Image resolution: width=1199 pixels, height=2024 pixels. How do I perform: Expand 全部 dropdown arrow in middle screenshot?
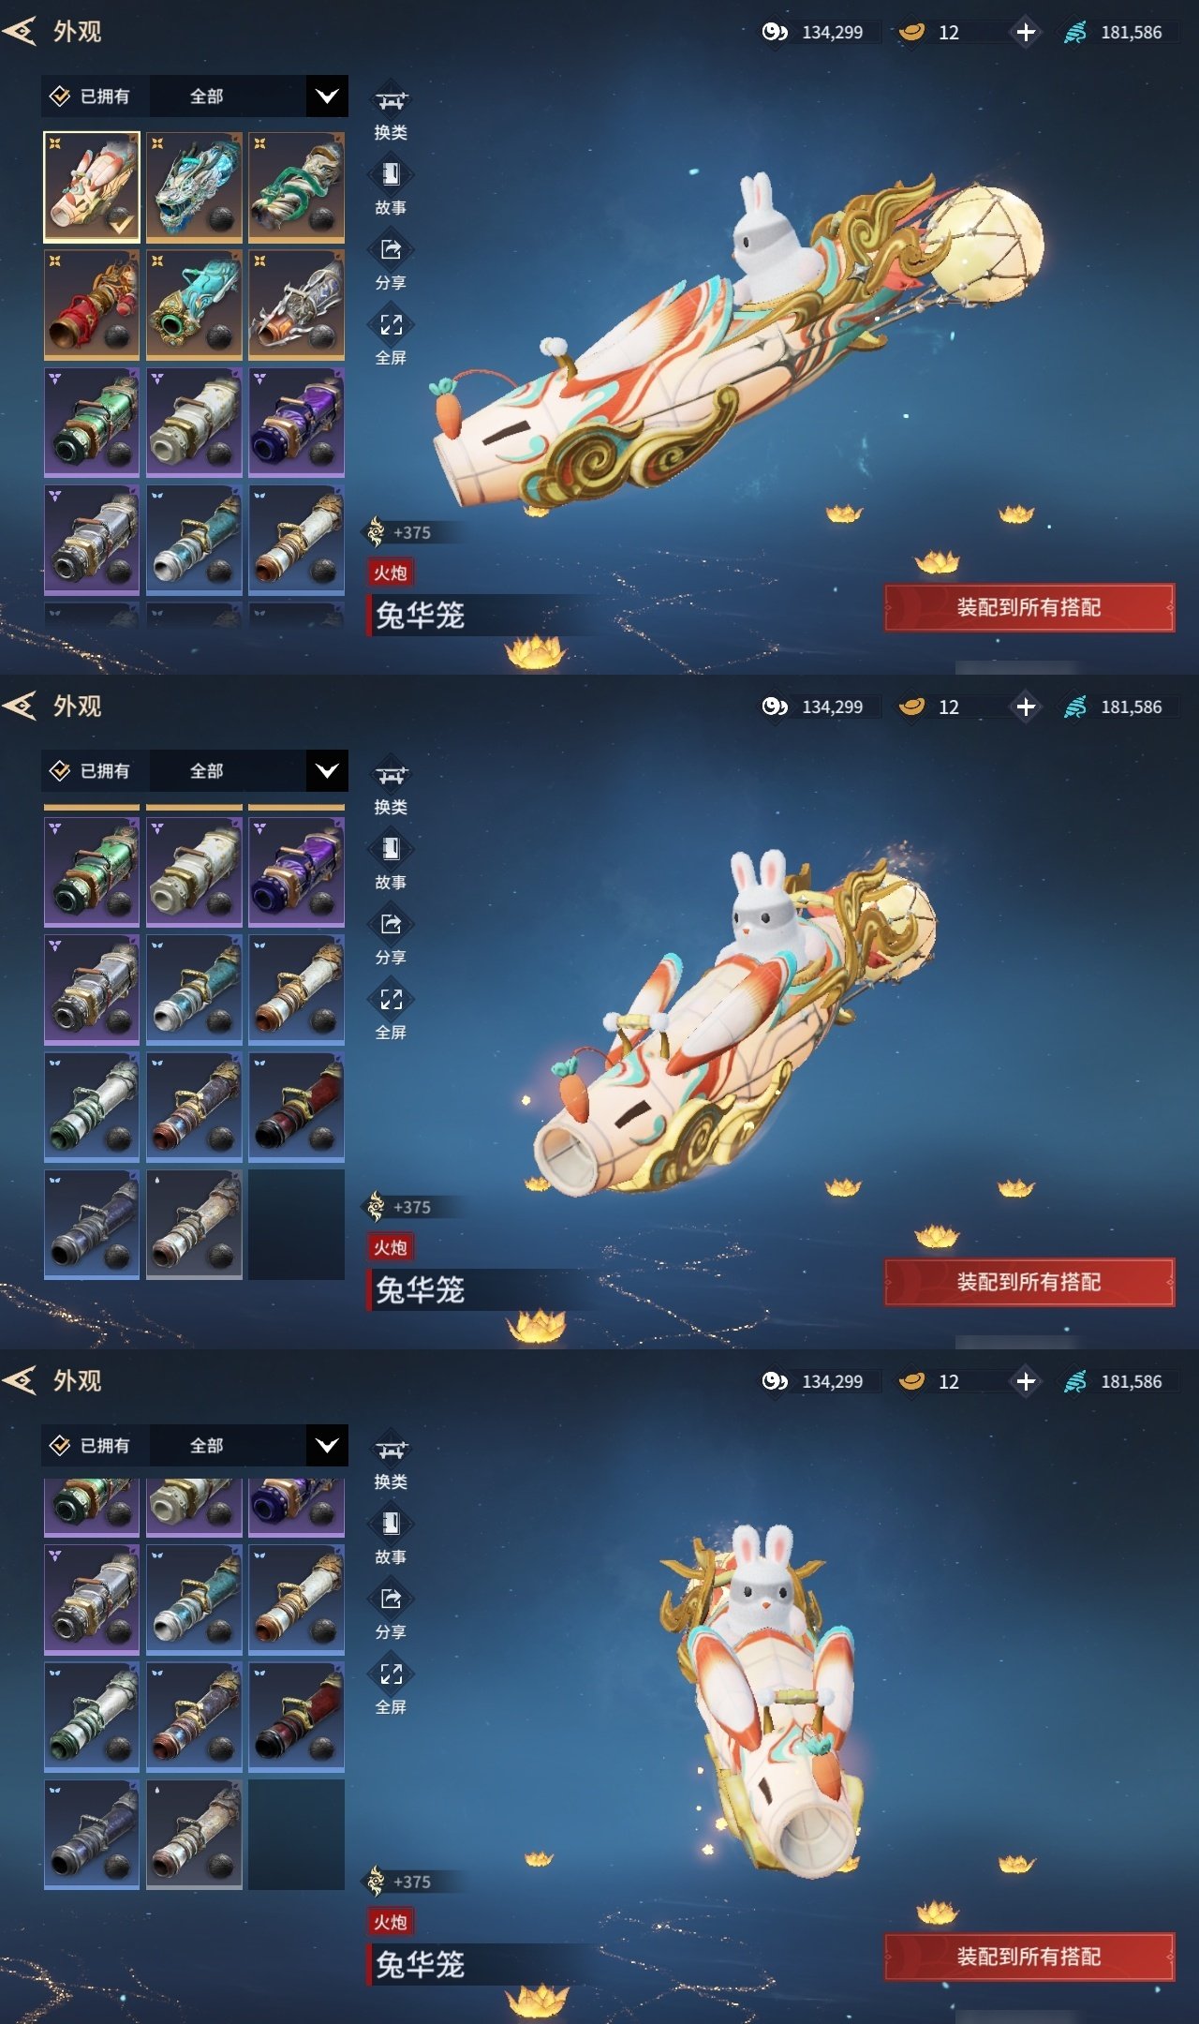point(327,771)
